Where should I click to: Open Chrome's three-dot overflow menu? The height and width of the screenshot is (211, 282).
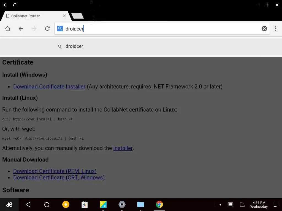275,29
